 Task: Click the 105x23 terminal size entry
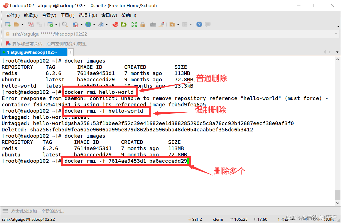pyautogui.click(x=239, y=219)
